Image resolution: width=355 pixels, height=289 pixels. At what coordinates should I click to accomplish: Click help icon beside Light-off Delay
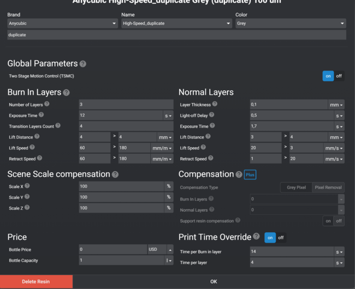212,115
